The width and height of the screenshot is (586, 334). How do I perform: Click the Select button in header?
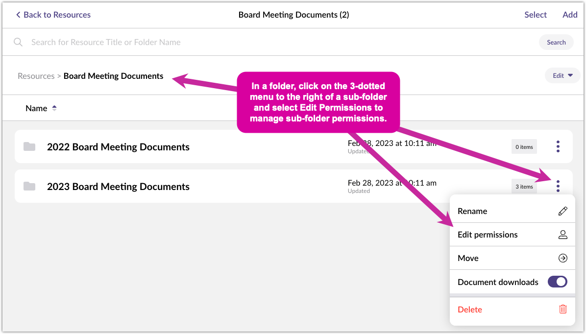[535, 15]
